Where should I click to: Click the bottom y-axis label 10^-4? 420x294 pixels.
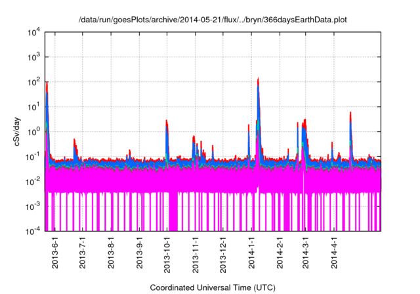tap(33, 230)
